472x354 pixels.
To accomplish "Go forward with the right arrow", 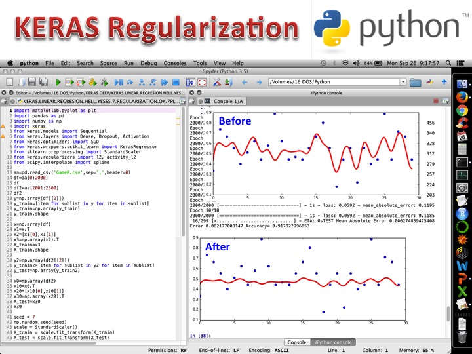I will pyautogui.click(x=259, y=82).
